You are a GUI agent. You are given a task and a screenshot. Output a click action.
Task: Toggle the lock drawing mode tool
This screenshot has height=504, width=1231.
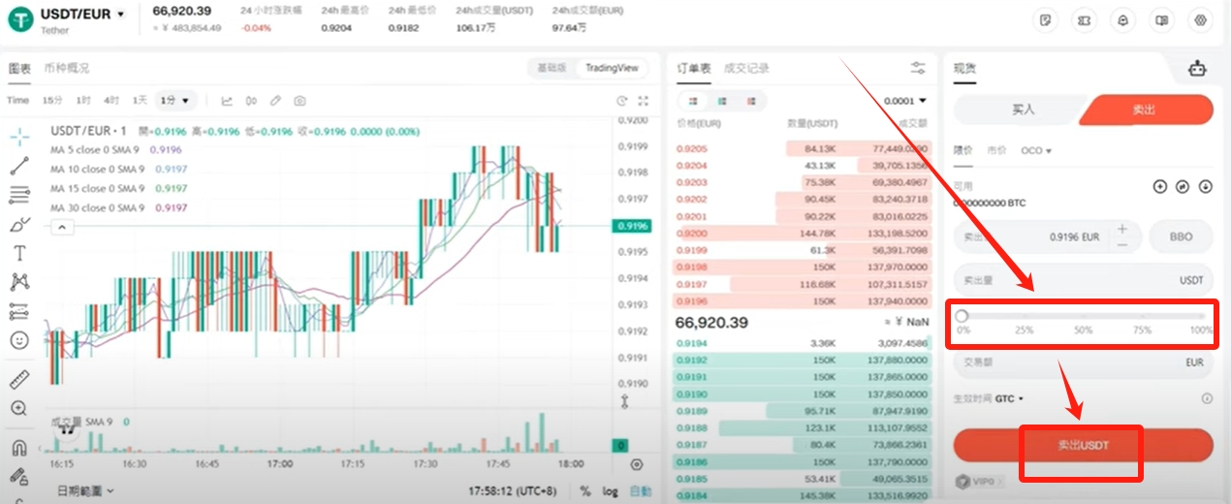coord(18,476)
